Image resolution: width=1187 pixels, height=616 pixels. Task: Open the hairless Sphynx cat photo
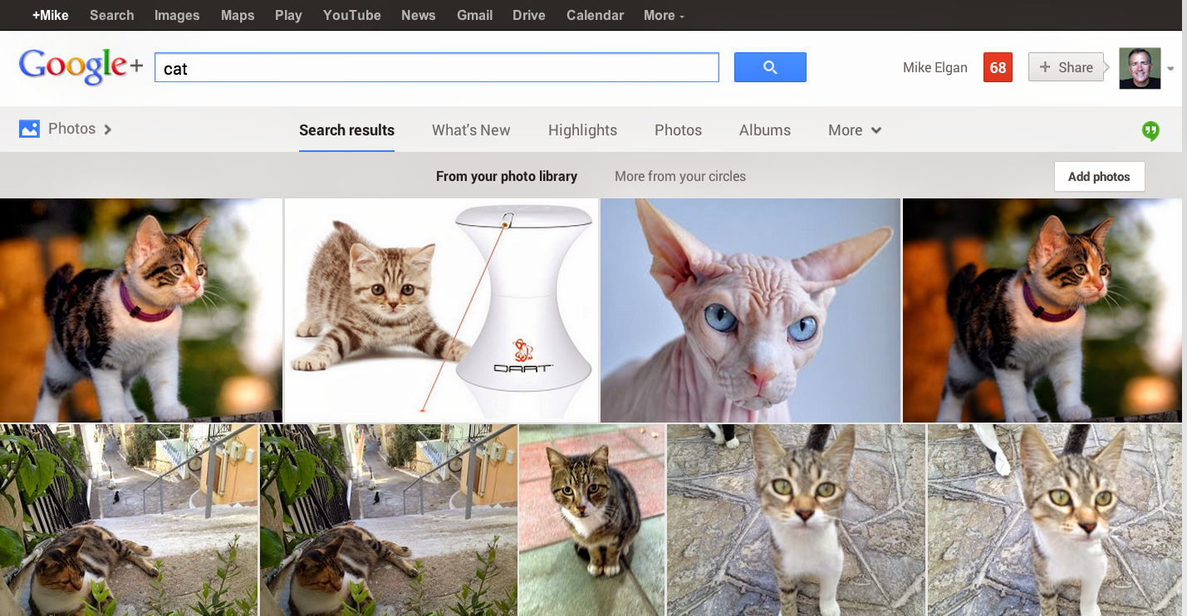point(750,310)
